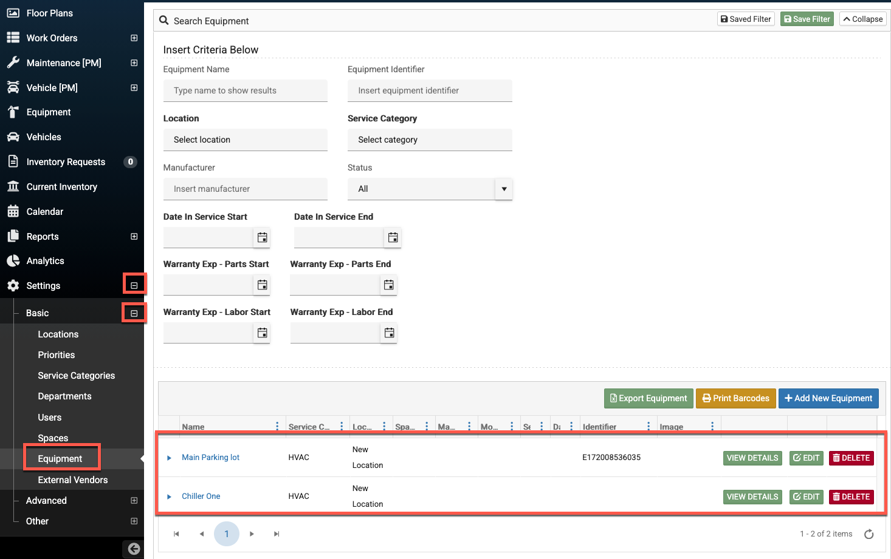Open calendar picker for Warranty Exp - Labor Start

coord(262,333)
